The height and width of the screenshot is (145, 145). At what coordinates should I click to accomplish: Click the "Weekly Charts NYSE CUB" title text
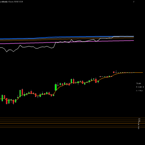tap(13, 2)
